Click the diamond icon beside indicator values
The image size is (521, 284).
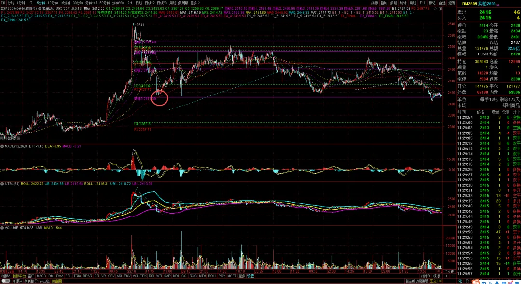coord(435,8)
